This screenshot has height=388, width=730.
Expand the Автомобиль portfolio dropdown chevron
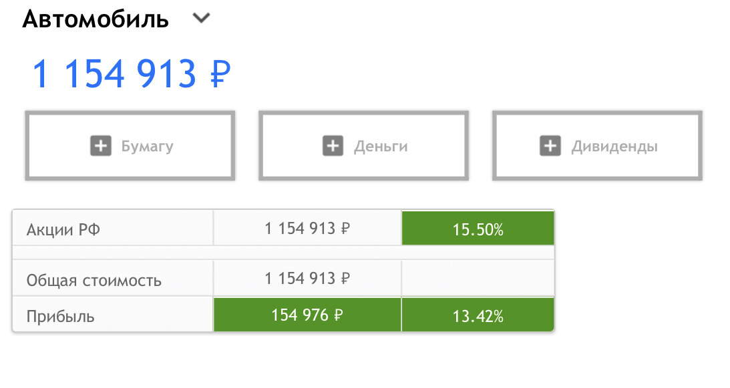tap(202, 18)
